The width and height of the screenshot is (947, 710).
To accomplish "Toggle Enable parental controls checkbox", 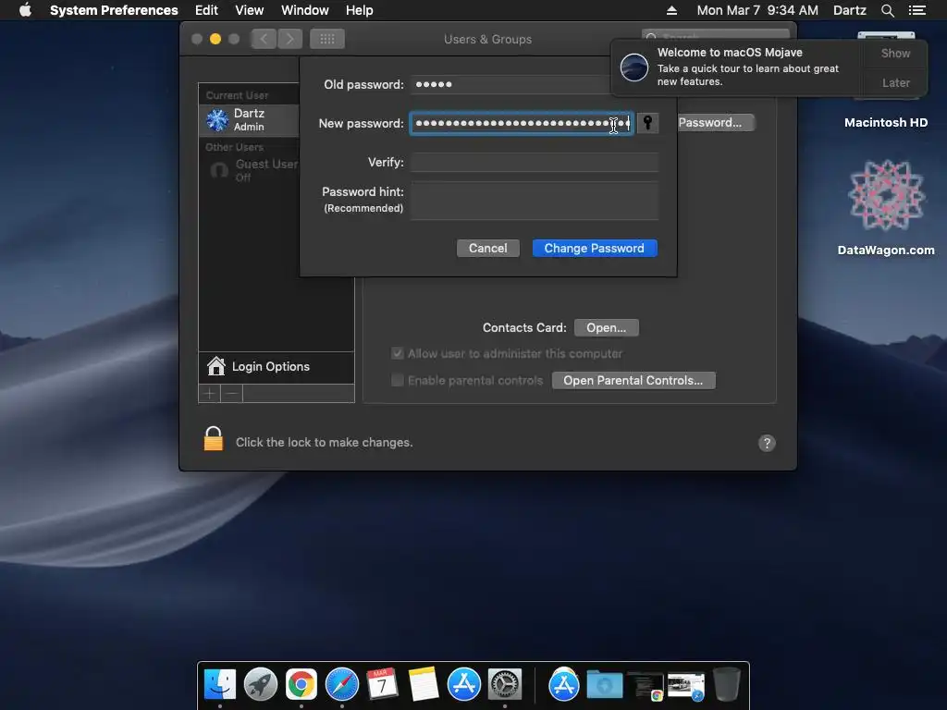I will 398,380.
